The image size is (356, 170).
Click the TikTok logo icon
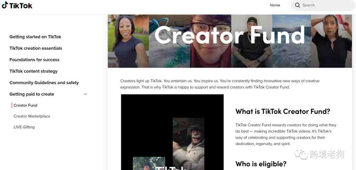point(5,5)
